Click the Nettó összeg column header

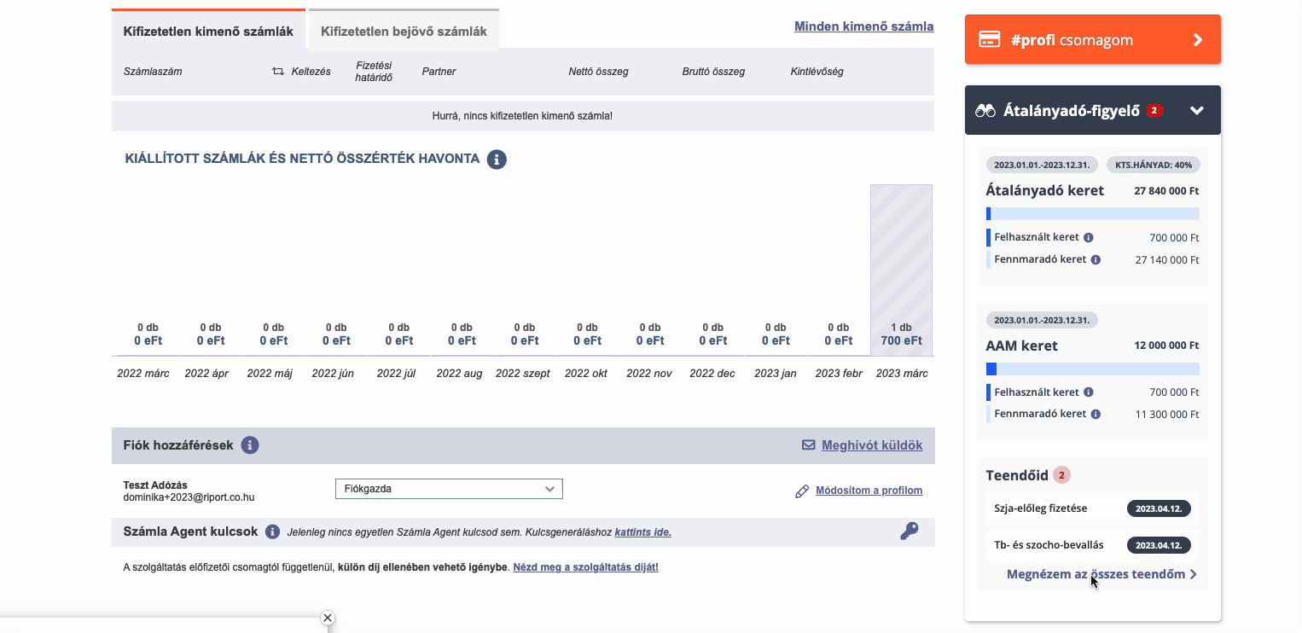click(x=598, y=72)
